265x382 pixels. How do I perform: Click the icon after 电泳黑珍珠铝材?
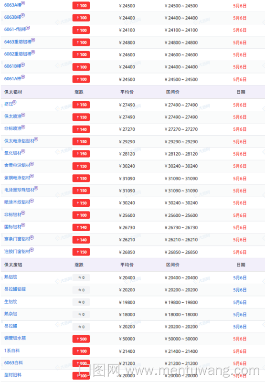pos(36,188)
